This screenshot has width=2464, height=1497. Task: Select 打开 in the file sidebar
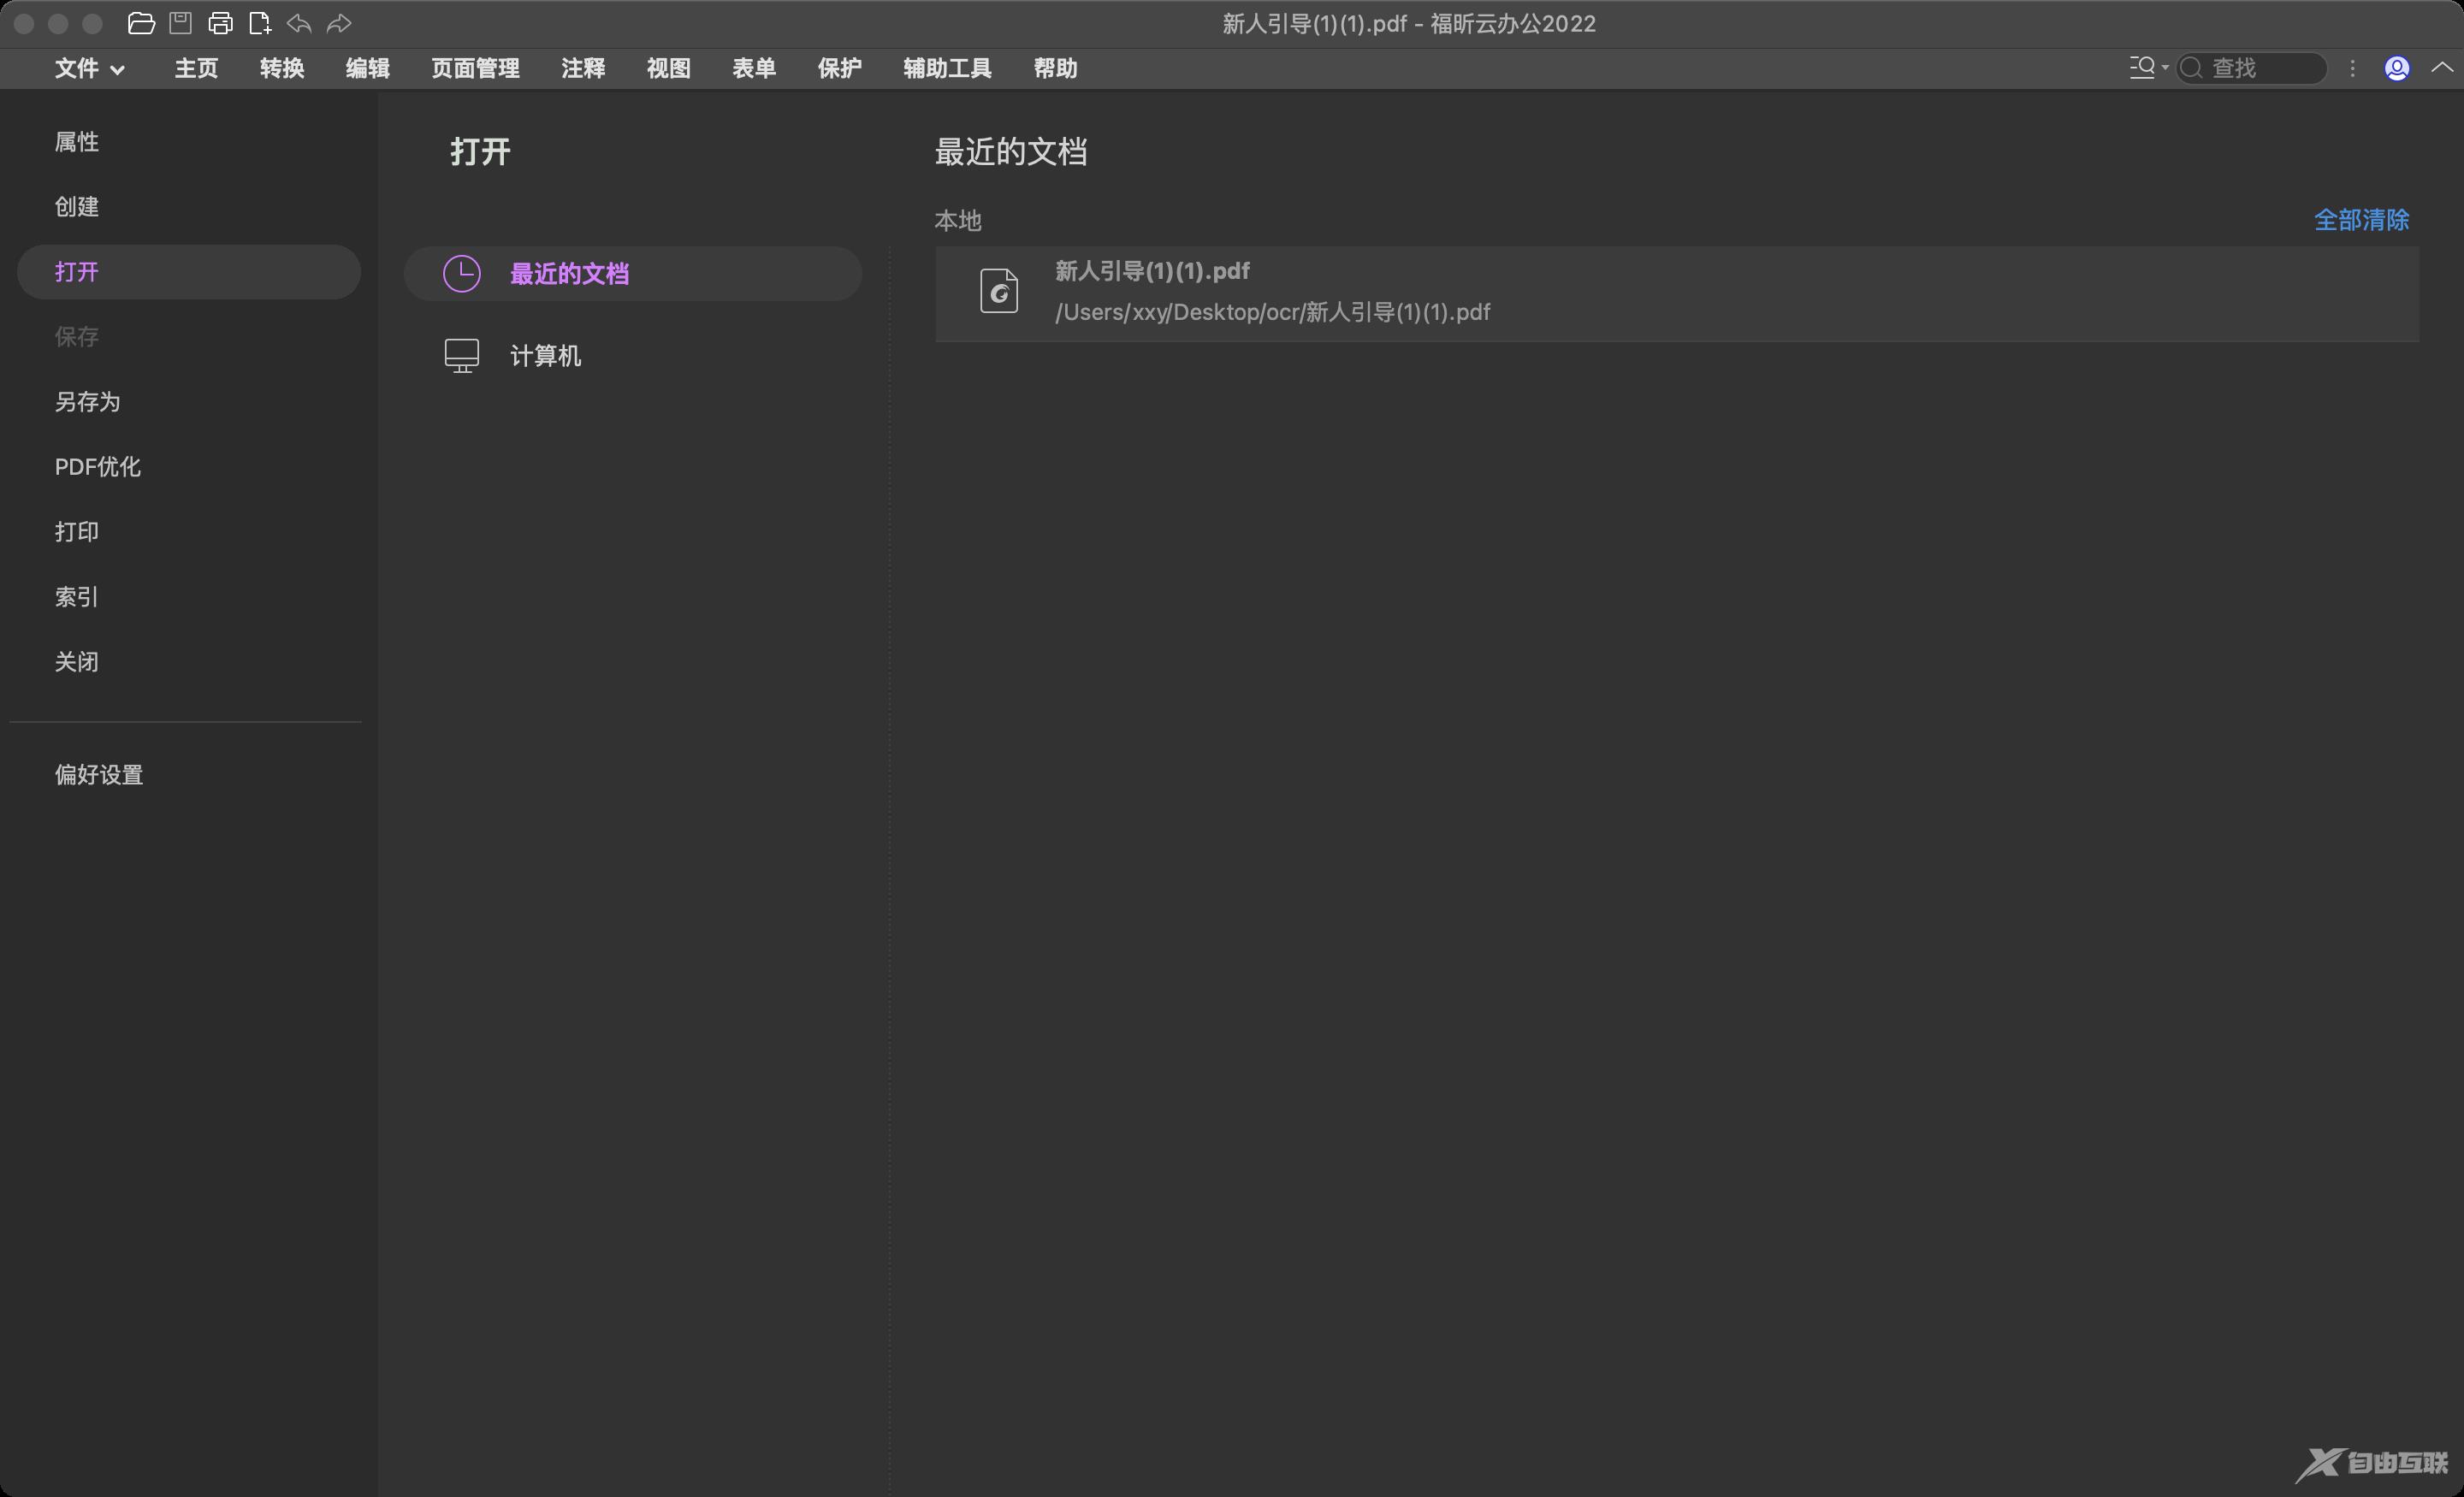click(x=189, y=272)
